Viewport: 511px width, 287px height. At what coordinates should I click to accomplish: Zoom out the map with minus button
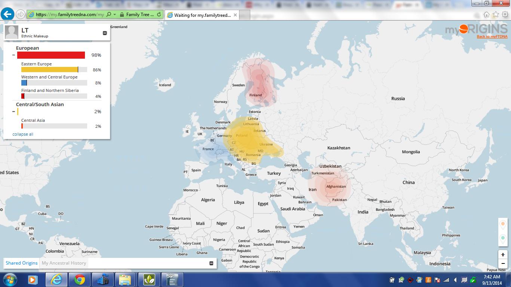[x=503, y=263]
